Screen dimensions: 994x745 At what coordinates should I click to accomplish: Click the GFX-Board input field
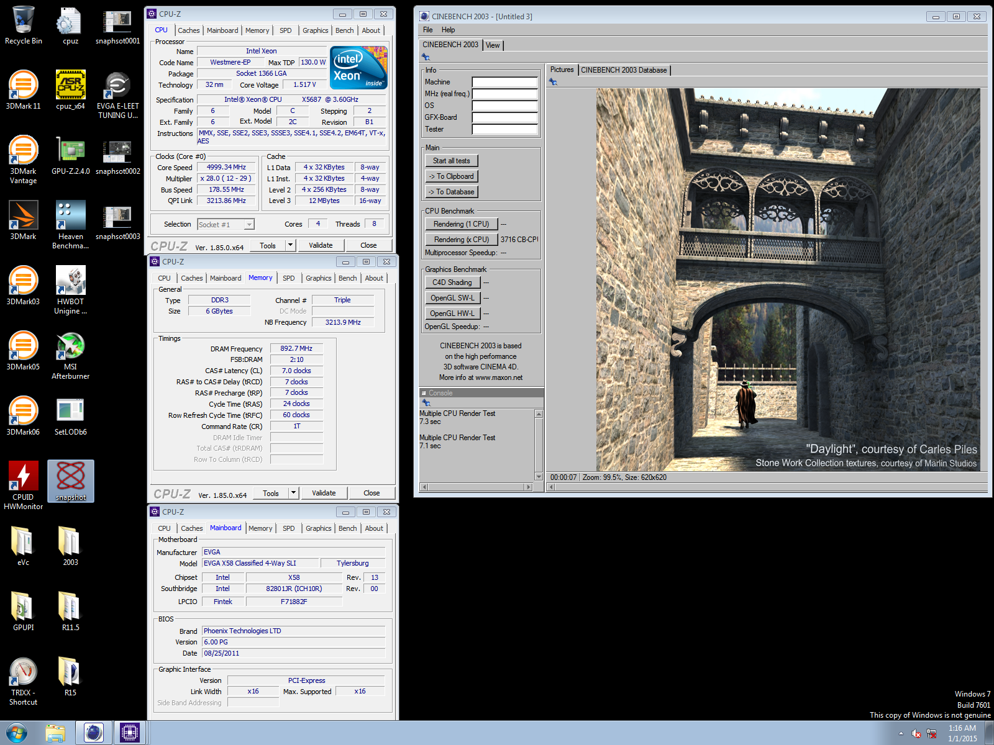[x=504, y=117]
